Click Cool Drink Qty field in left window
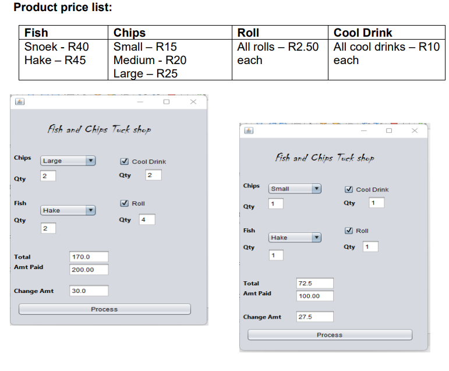Viewport: 449px width, 371px height. coord(154,175)
